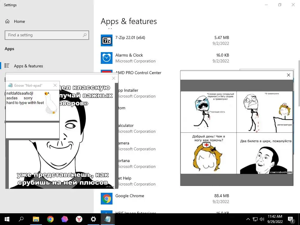Select the Alarms & Clock icon
This screenshot has width=300, height=225.
pyautogui.click(x=107, y=58)
